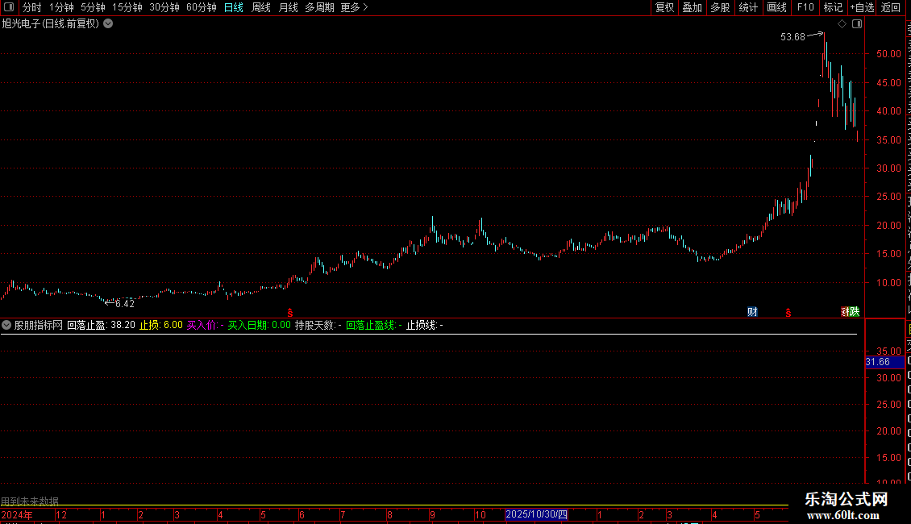
Task: Click the 2024年 timeline label
Action: [17, 515]
